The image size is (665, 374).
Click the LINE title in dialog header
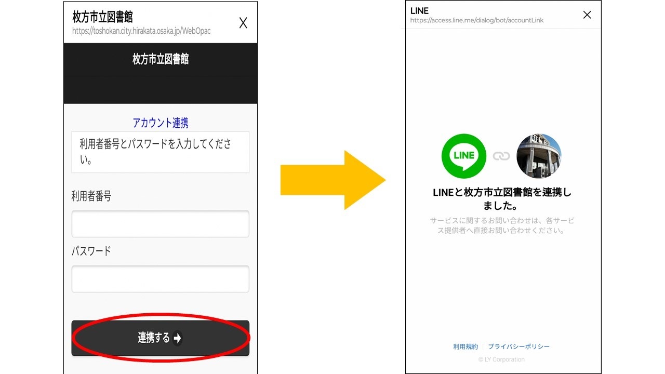[x=419, y=10]
